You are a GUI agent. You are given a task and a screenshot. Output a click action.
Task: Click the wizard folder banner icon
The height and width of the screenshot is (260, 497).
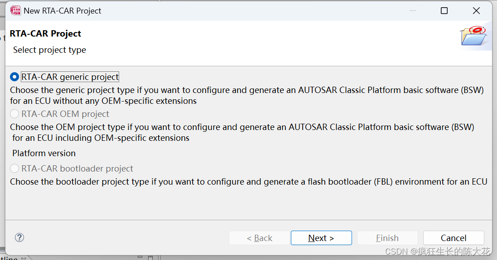pyautogui.click(x=474, y=35)
